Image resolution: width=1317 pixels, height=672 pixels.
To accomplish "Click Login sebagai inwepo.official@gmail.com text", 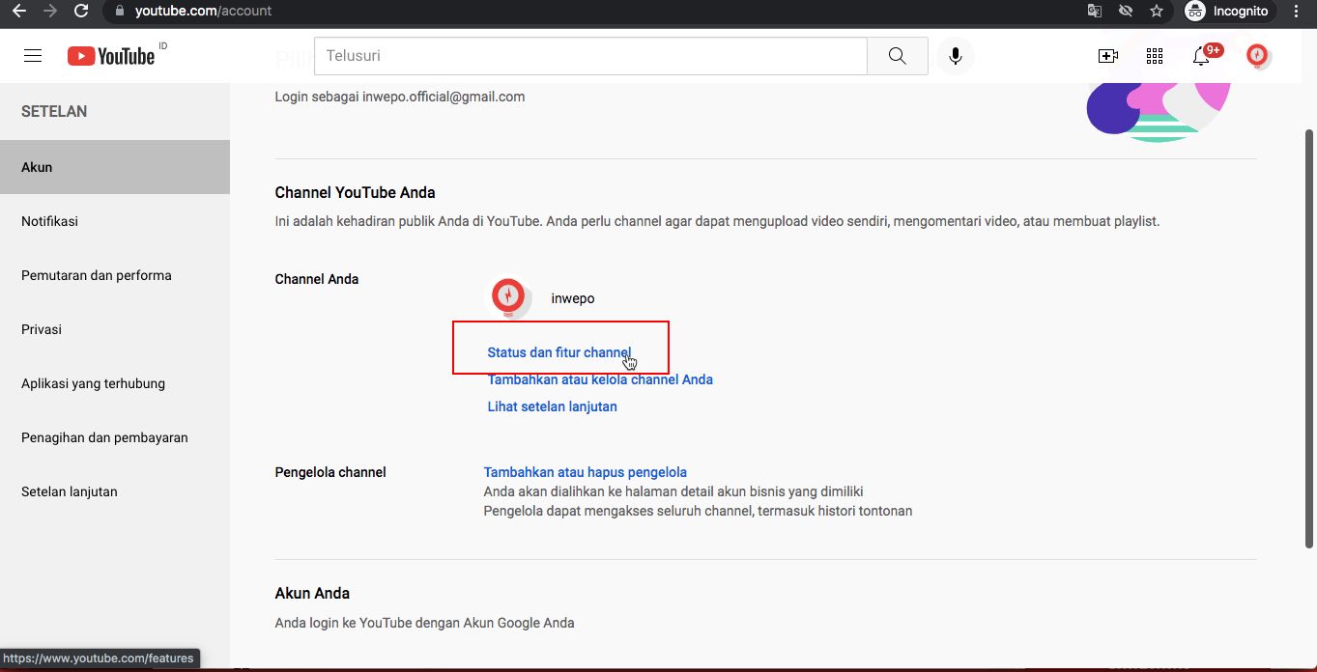I will coord(400,97).
